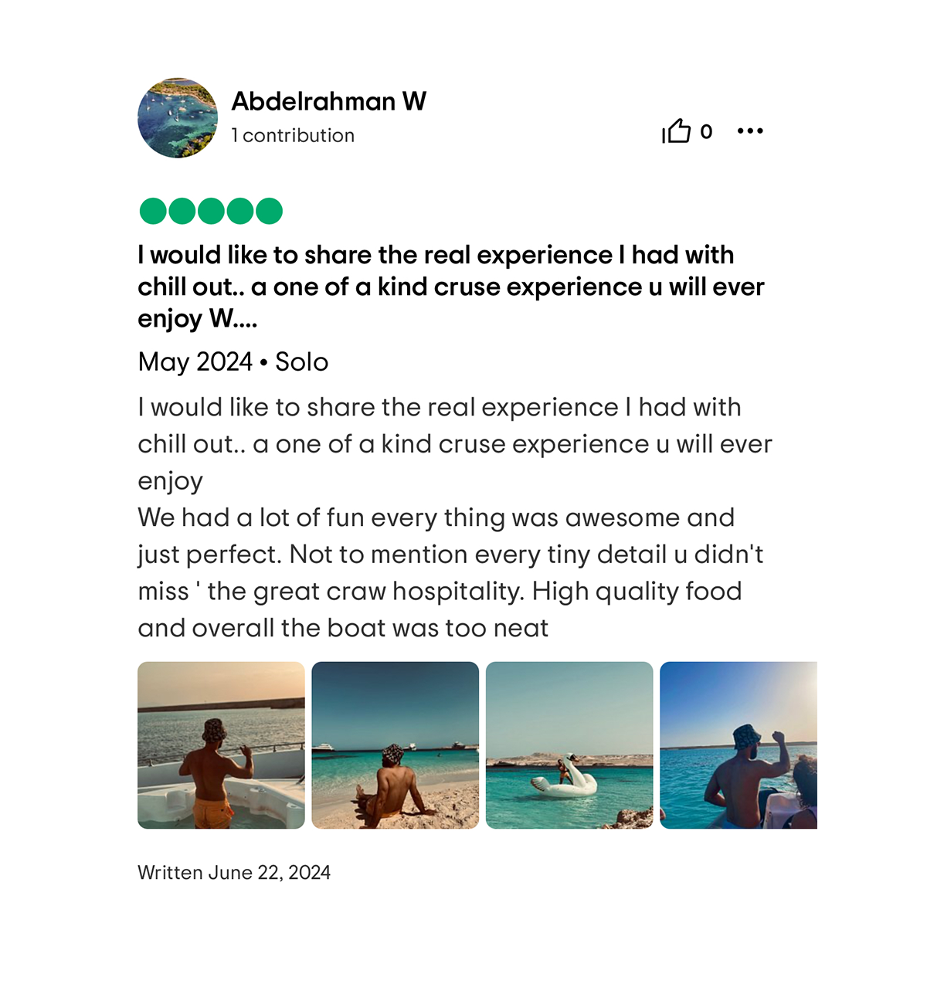The image size is (927, 994).
Task: Open photo of man standing on boat deck
Action: tap(221, 745)
